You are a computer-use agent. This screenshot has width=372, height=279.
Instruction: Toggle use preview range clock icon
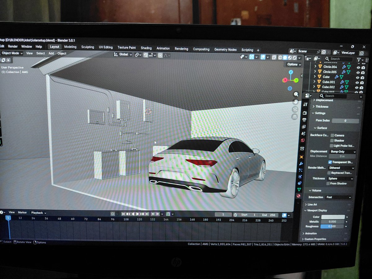(235, 215)
